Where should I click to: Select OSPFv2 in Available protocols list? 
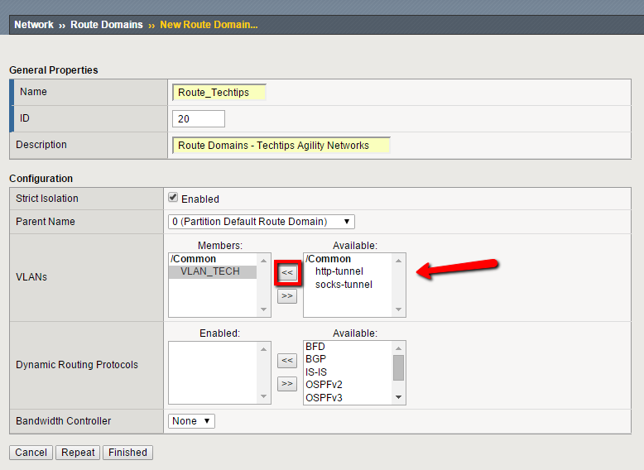pyautogui.click(x=323, y=385)
